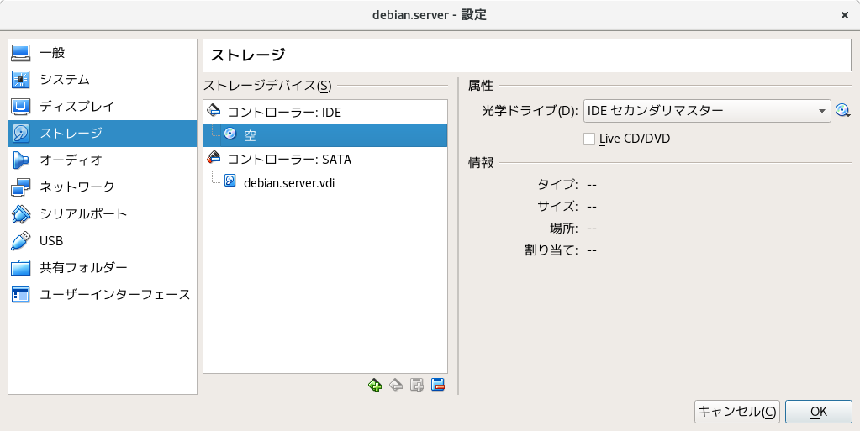Click the ネットワーク computers icon

coord(21,187)
